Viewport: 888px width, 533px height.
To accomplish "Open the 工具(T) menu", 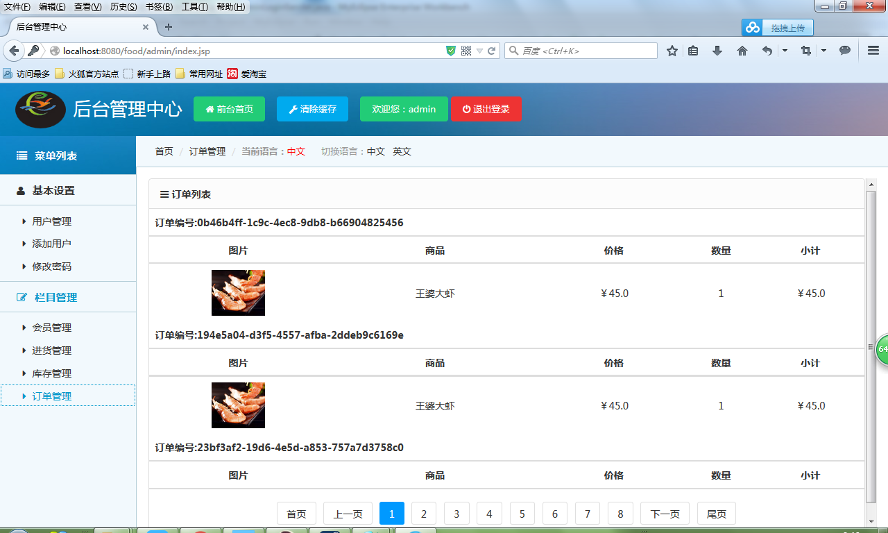I will 194,7.
